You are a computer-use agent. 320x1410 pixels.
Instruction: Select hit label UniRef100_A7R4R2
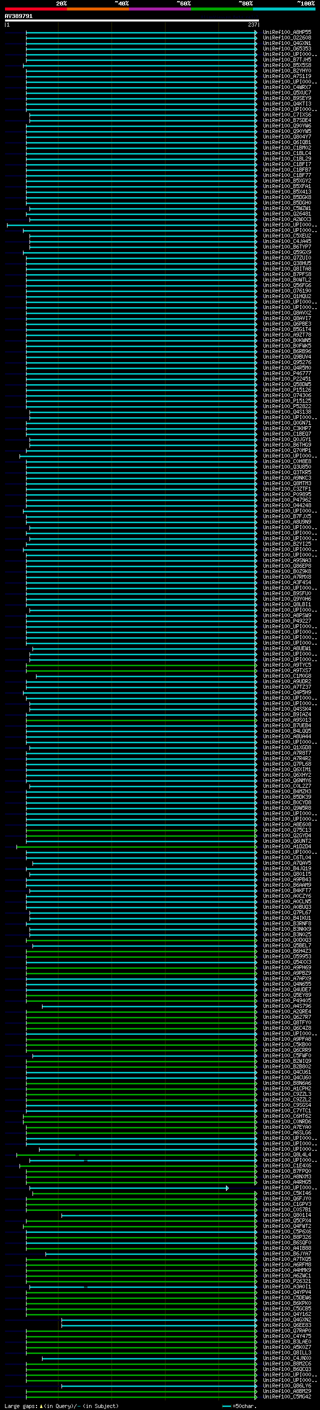(x=287, y=759)
